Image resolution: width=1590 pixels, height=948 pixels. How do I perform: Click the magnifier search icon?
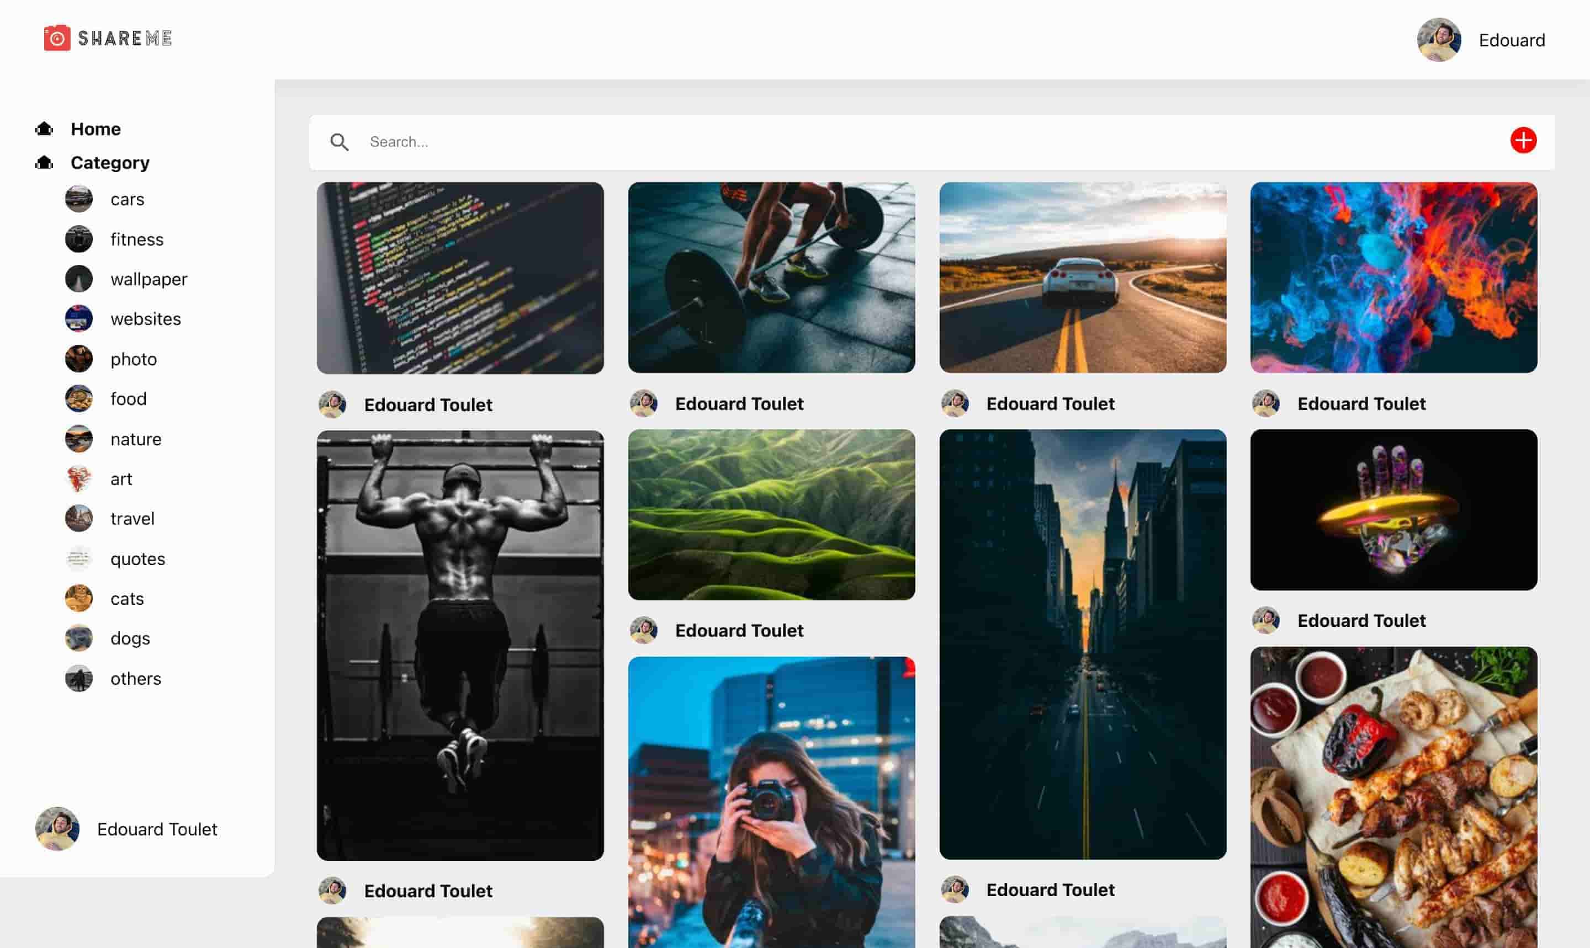pyautogui.click(x=340, y=142)
